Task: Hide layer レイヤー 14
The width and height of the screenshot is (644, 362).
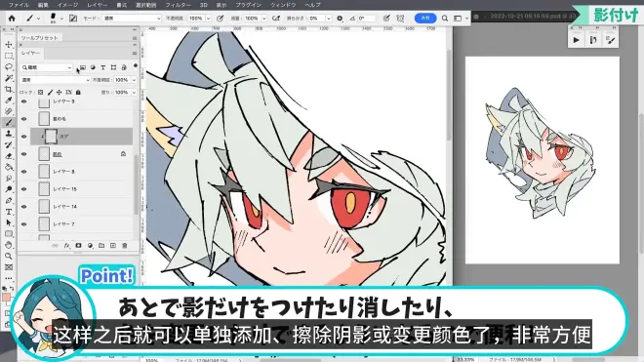Action: tap(23, 207)
